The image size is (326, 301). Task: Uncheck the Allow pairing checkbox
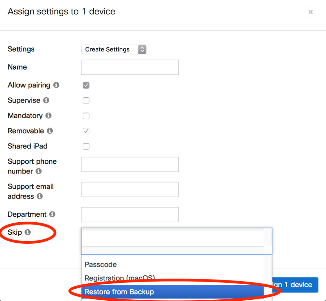[x=86, y=86]
